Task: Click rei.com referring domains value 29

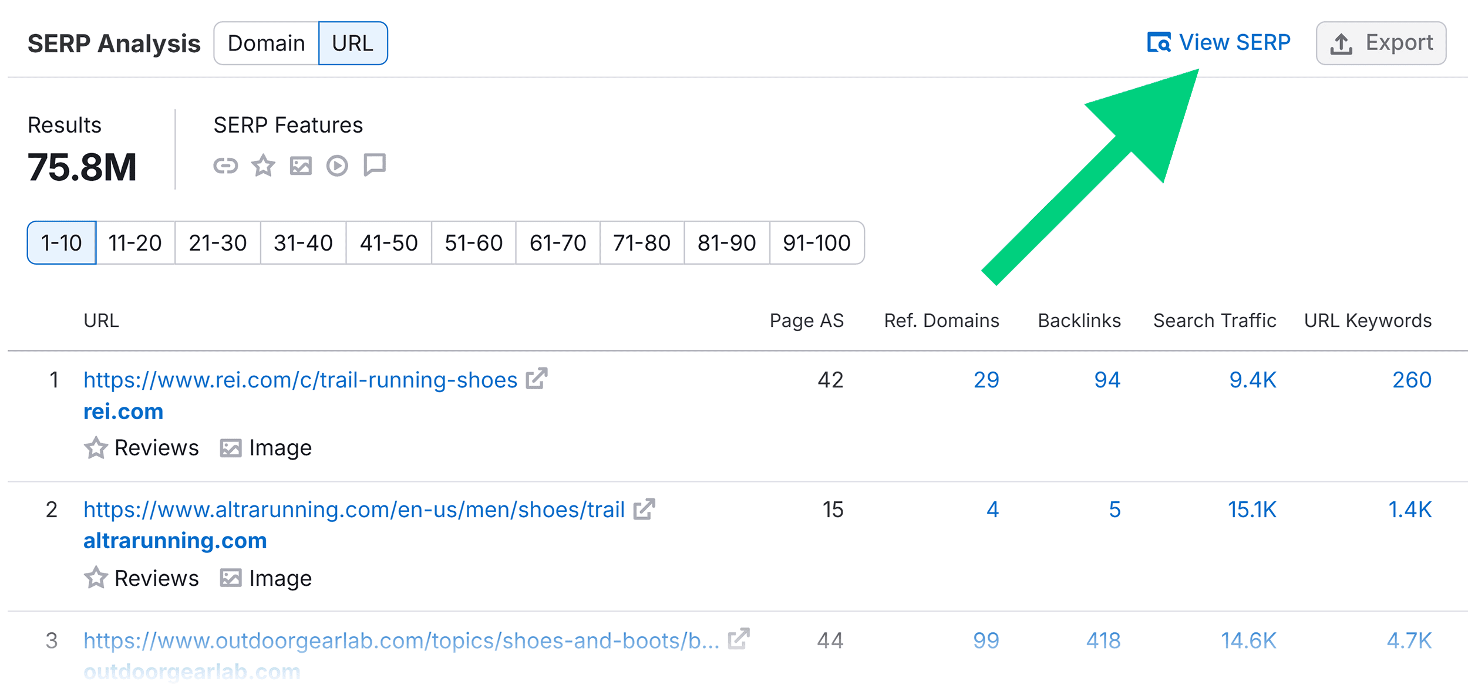Action: [986, 380]
